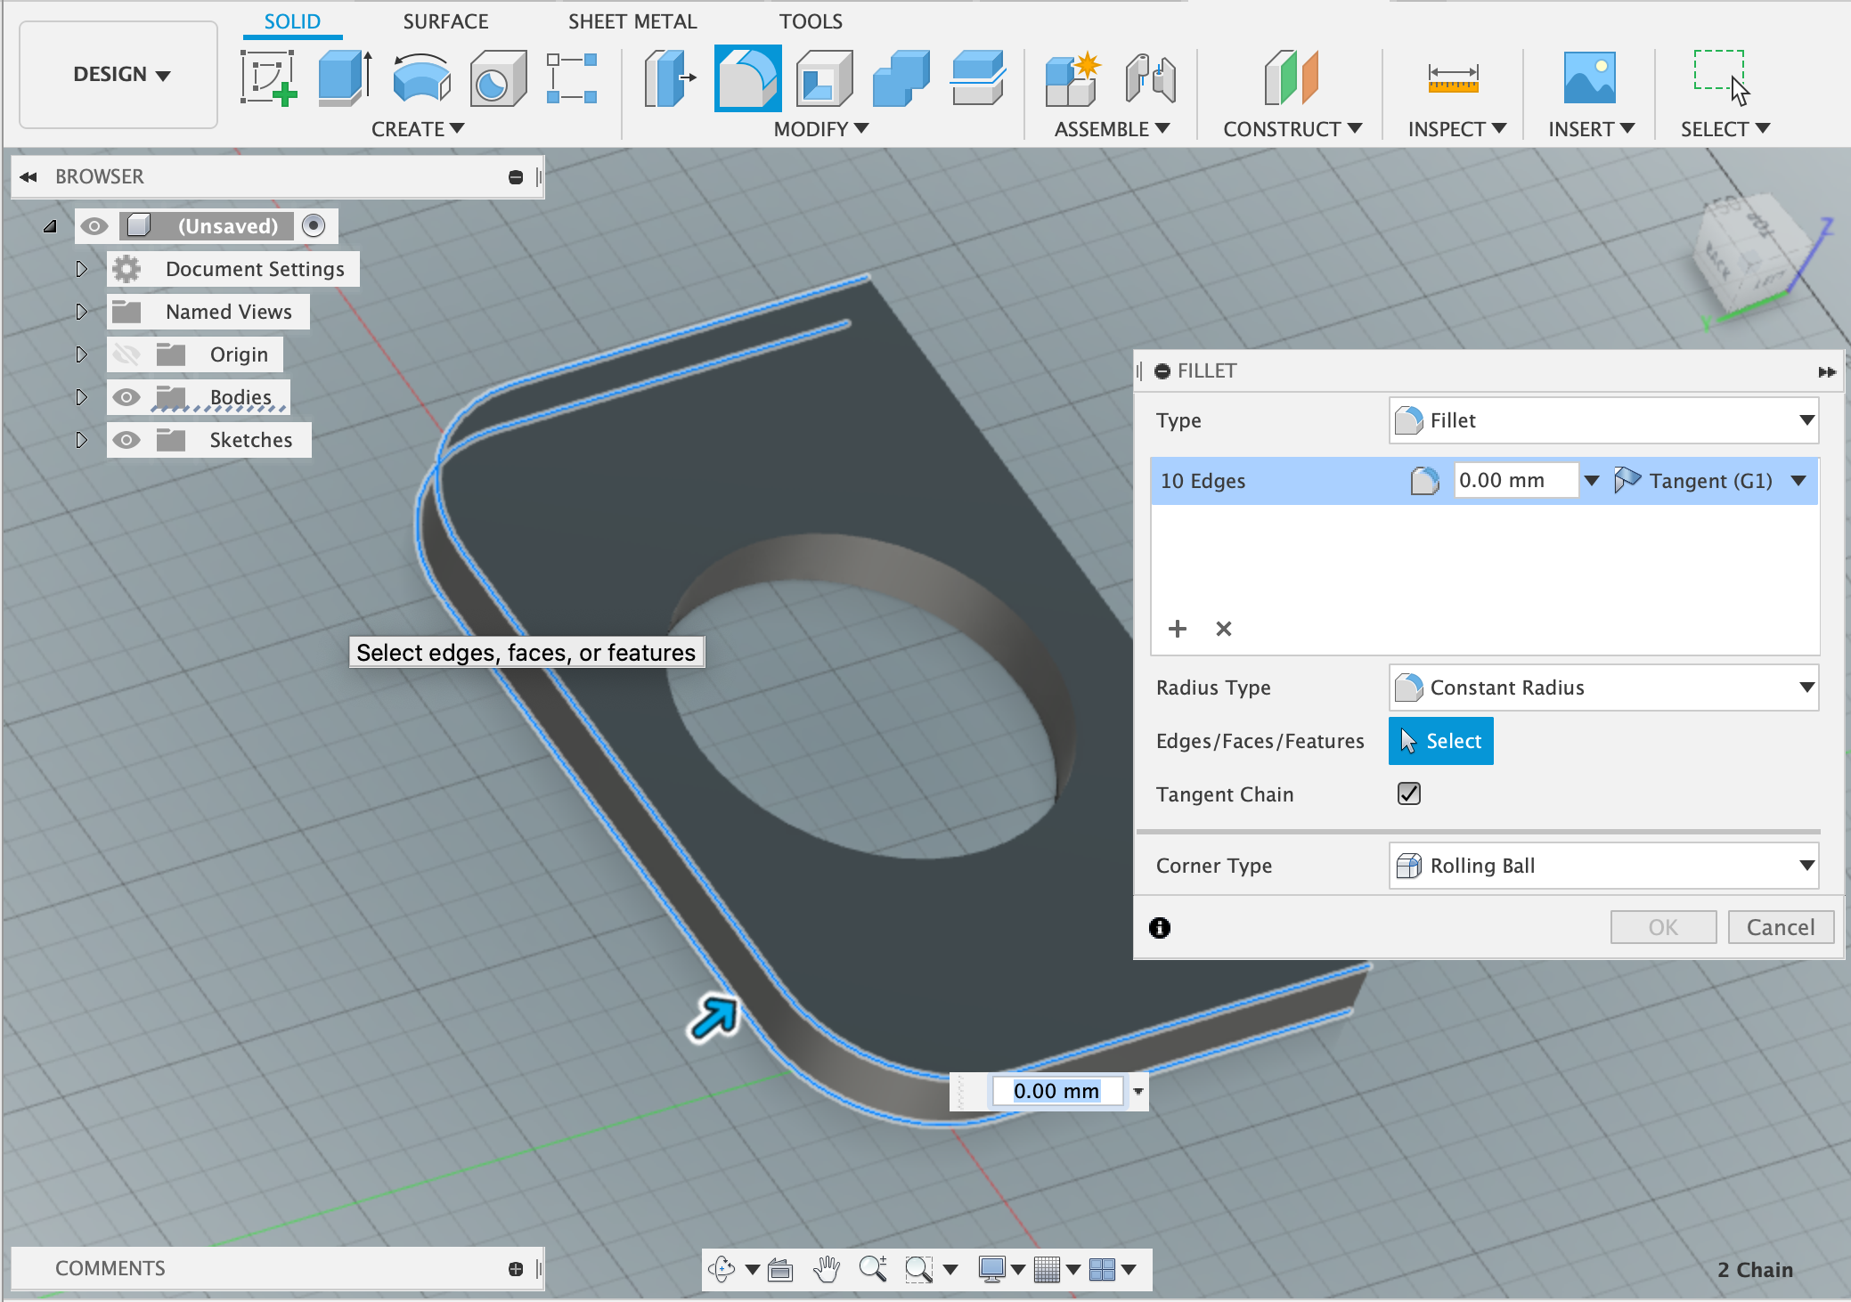Click the Cancel button to dismiss
This screenshot has width=1851, height=1302.
point(1779,926)
